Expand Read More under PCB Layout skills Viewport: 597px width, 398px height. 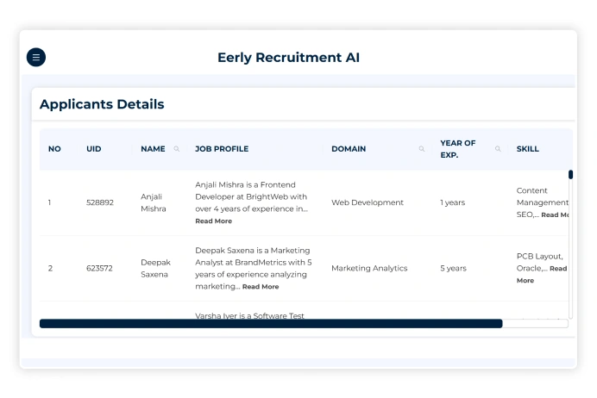coord(557,269)
